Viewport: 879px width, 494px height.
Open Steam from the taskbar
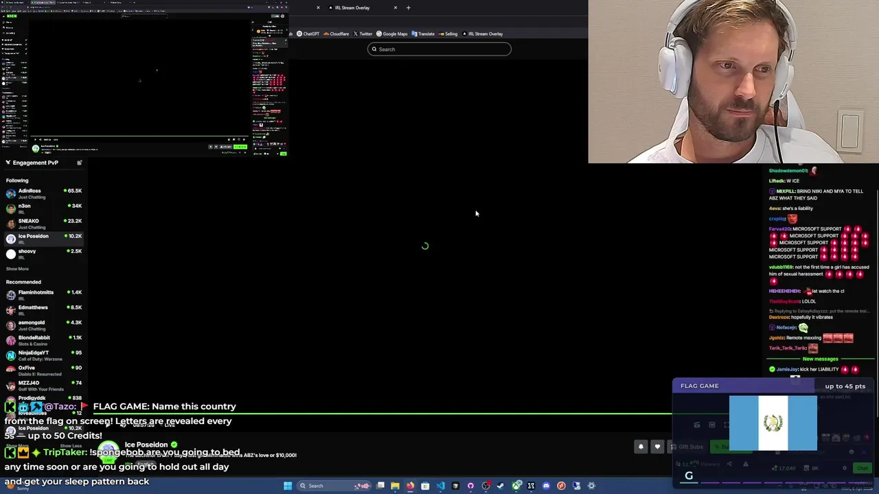click(501, 486)
